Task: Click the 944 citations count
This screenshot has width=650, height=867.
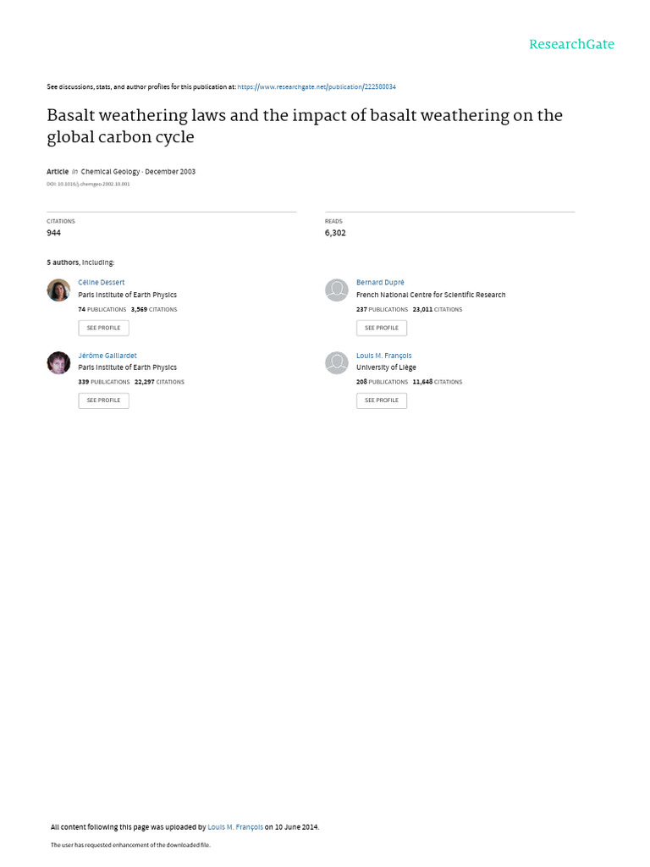Action: coord(53,233)
